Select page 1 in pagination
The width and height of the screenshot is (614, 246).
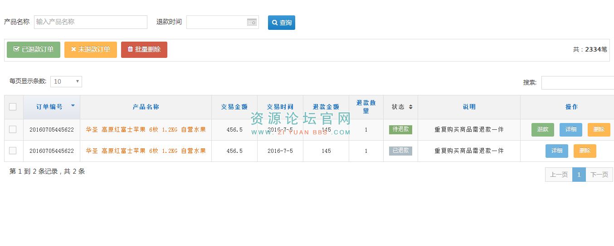click(x=579, y=175)
